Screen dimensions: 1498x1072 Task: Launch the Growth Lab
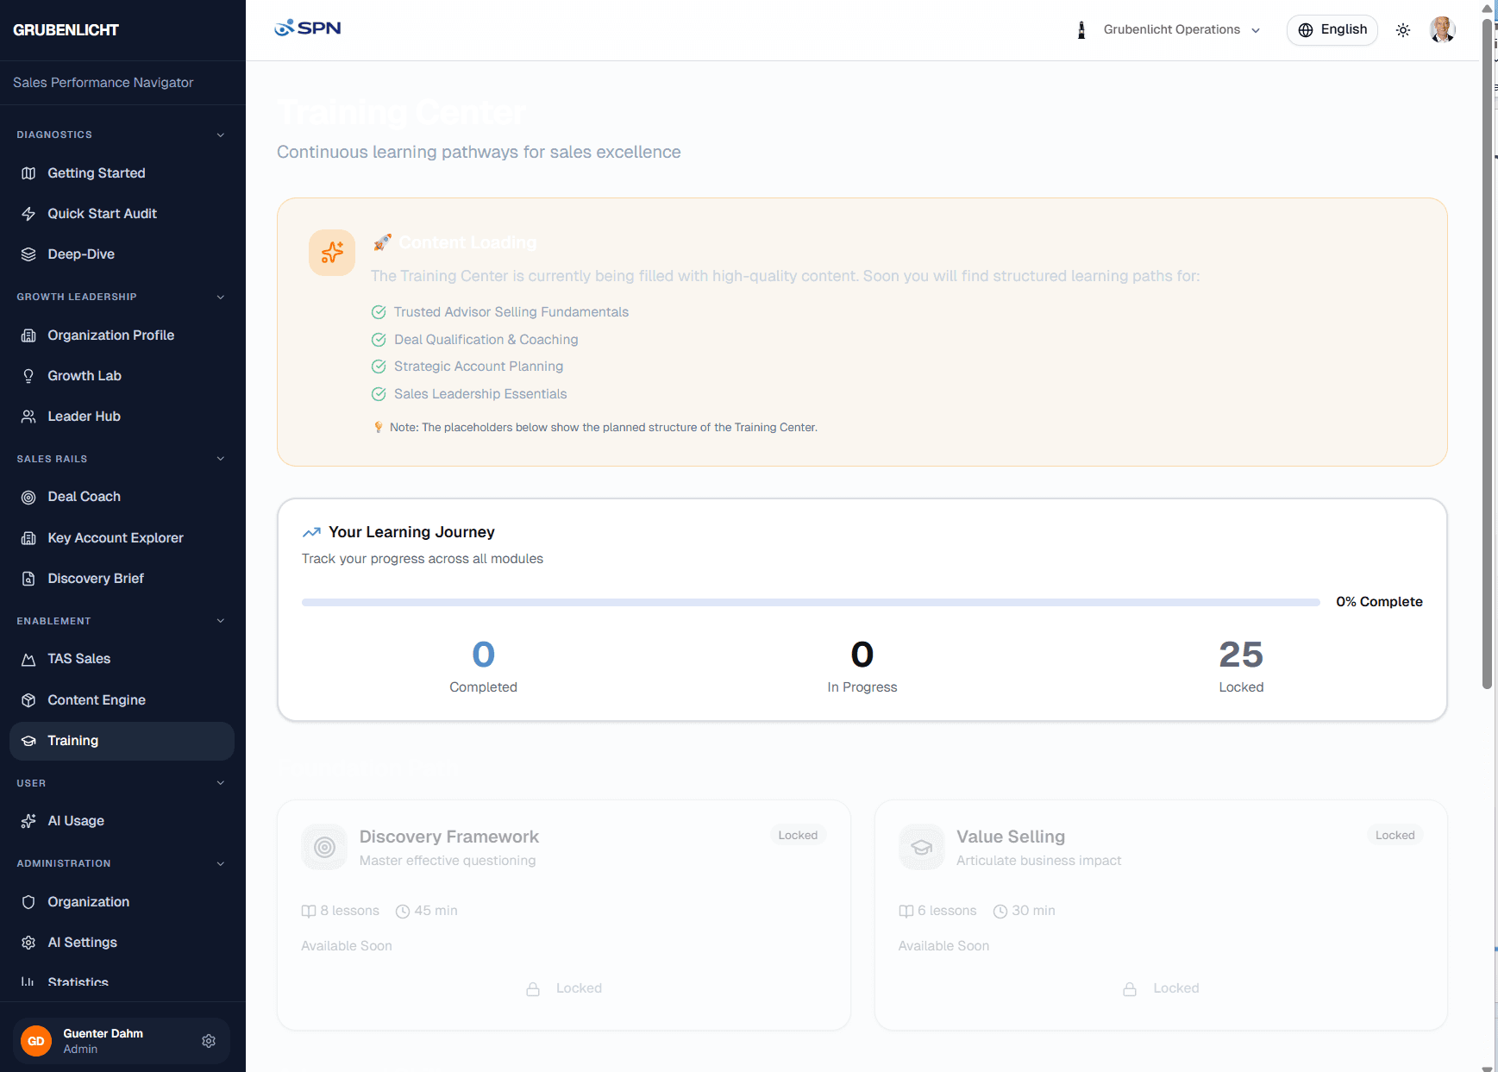click(84, 375)
